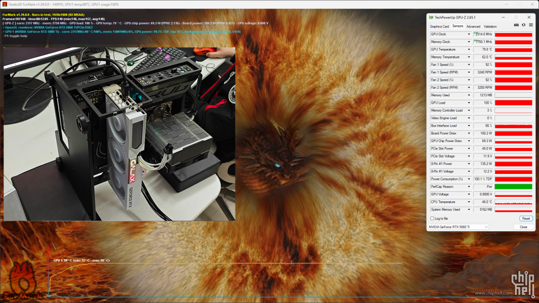Click the F1: toggle help text in FurMark
This screenshot has width=539, height=303.
pyautogui.click(x=15, y=36)
